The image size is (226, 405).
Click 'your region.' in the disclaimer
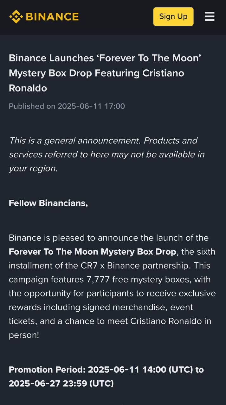[x=33, y=168]
